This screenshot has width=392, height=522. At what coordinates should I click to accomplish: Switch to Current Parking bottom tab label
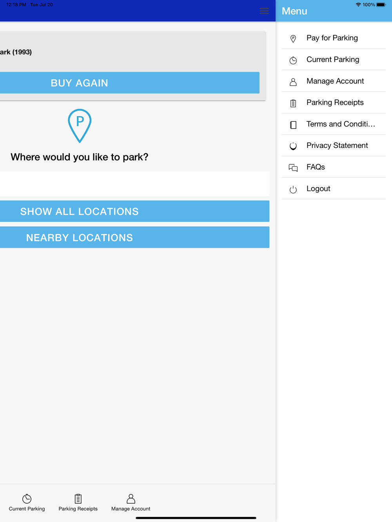27,509
